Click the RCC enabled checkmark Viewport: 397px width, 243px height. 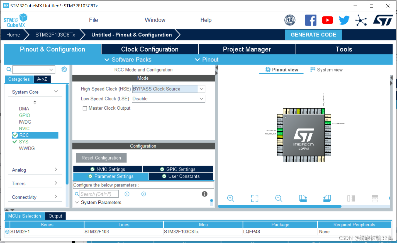tap(15, 135)
